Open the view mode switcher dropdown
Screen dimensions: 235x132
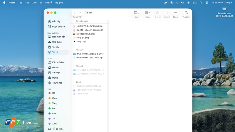pyautogui.click(x=137, y=13)
